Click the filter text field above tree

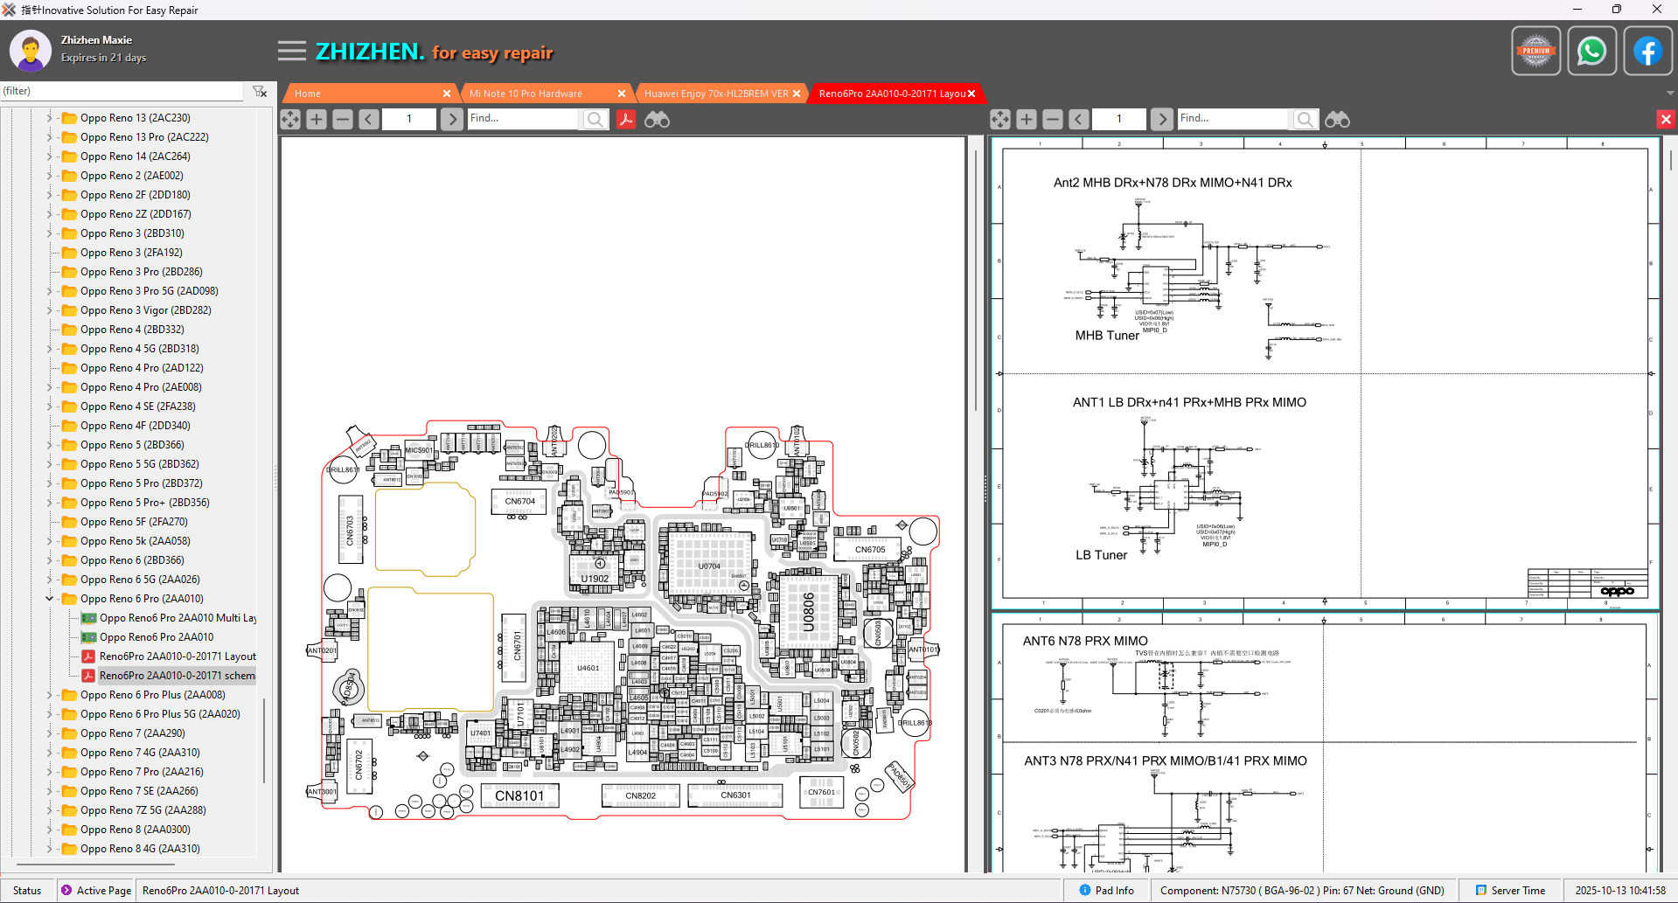coord(122,91)
